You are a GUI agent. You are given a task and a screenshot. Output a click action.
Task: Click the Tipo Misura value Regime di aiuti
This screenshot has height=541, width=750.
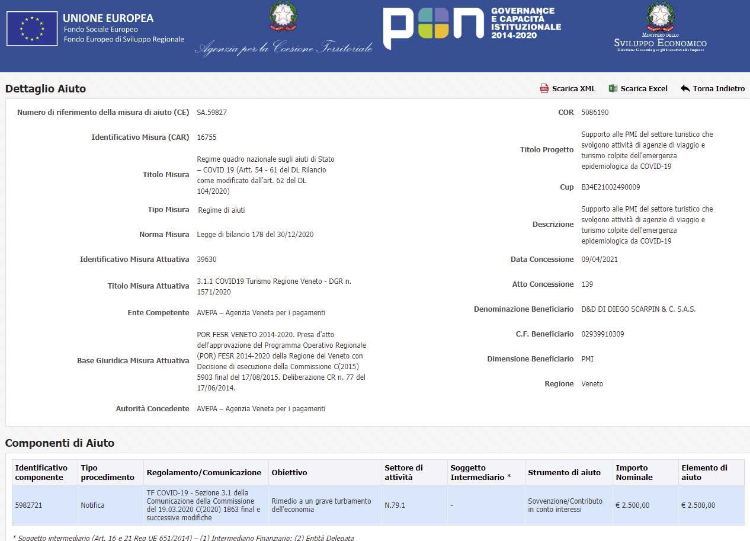pos(221,210)
